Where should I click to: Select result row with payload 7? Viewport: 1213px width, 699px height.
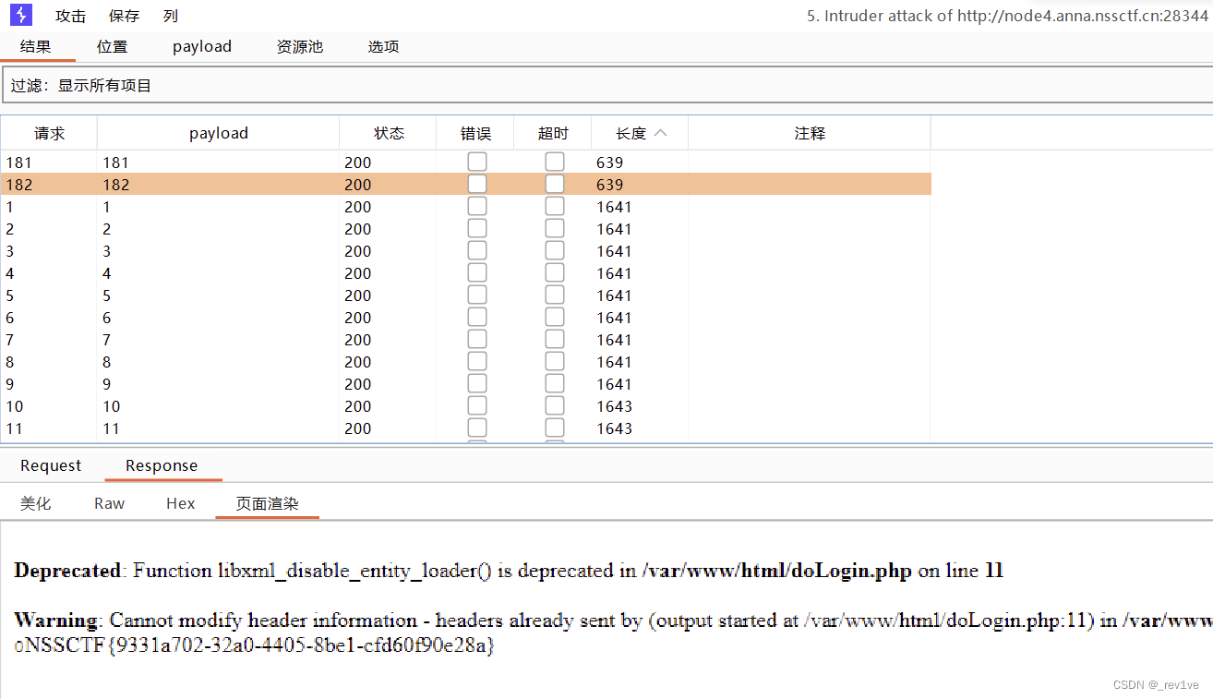click(x=465, y=340)
